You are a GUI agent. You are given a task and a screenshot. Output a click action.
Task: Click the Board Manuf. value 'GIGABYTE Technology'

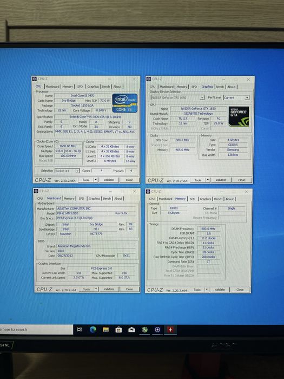coord(199,113)
